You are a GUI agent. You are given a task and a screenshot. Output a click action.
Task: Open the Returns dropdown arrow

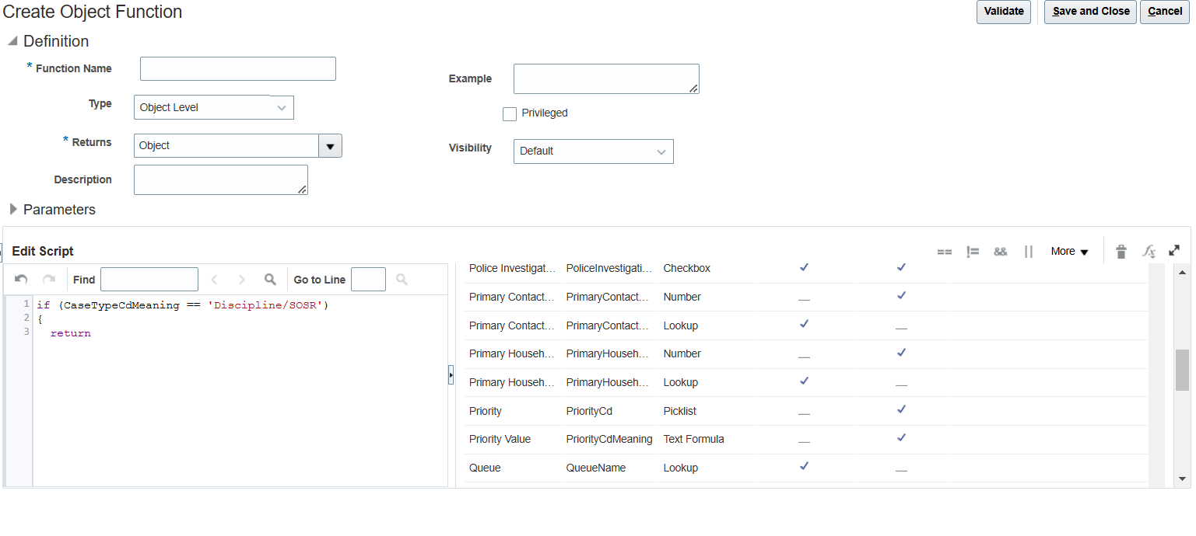[x=330, y=145]
